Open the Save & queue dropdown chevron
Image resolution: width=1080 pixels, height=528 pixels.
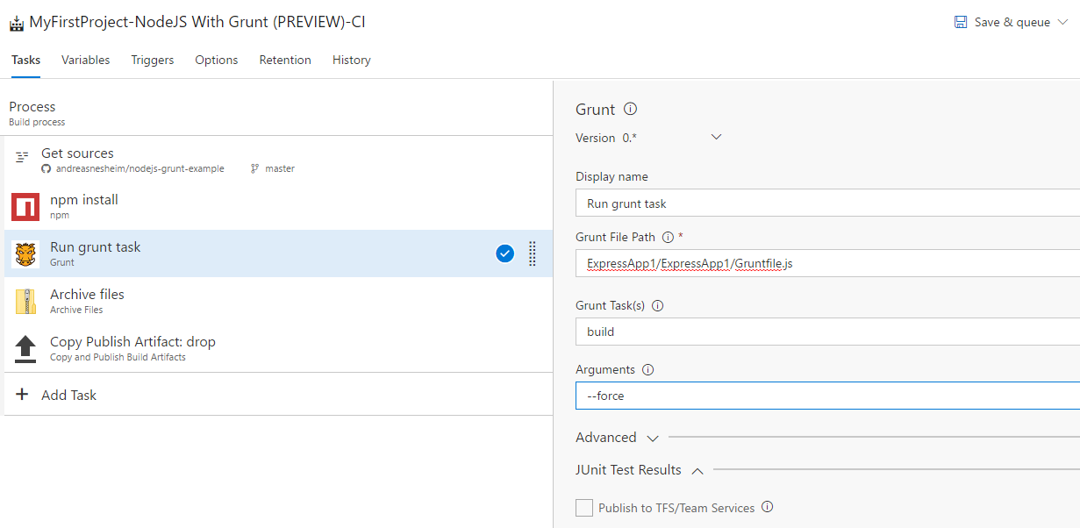coord(1063,22)
